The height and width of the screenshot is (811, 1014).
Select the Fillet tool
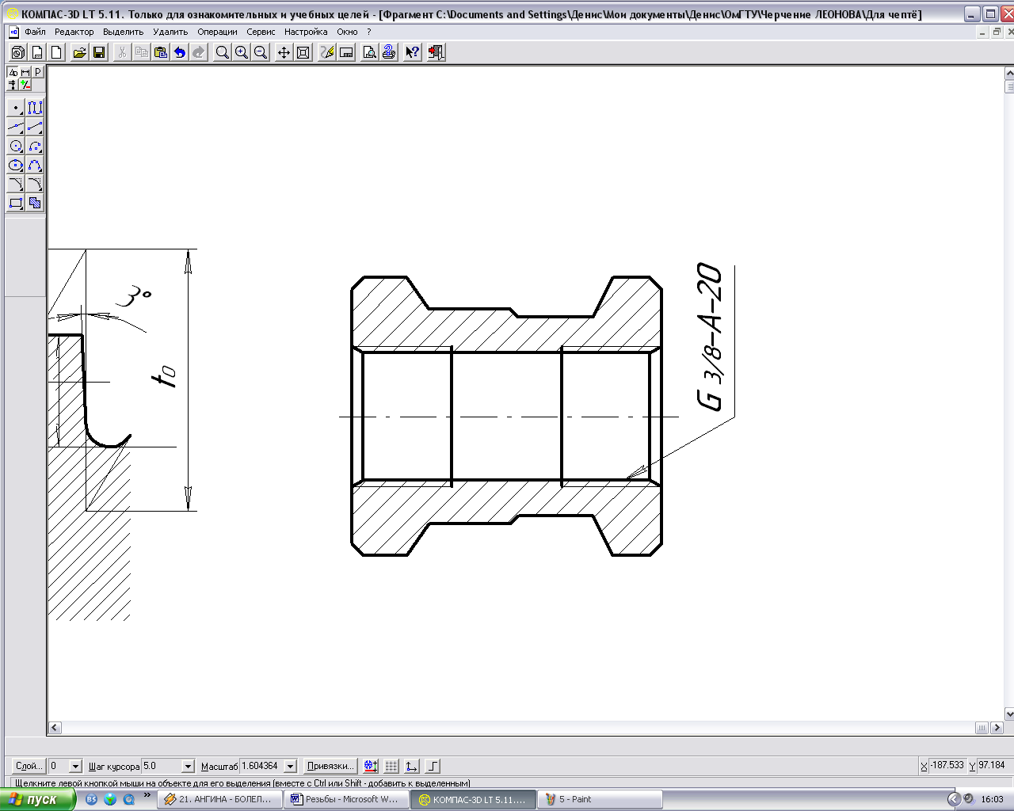(35, 184)
